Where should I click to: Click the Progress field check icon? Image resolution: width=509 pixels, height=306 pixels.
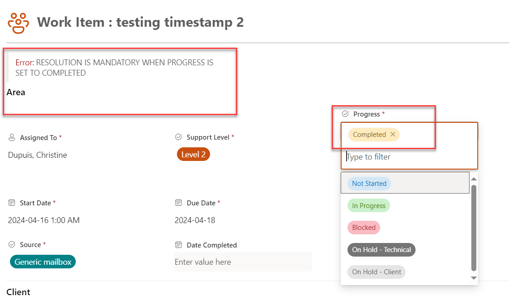pyautogui.click(x=345, y=114)
